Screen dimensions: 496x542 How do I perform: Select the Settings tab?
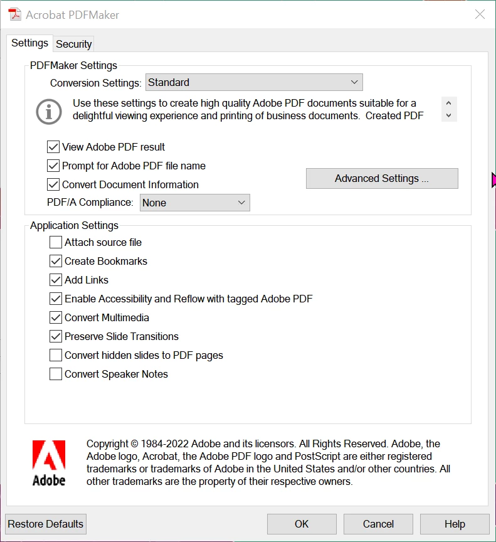[x=29, y=43]
